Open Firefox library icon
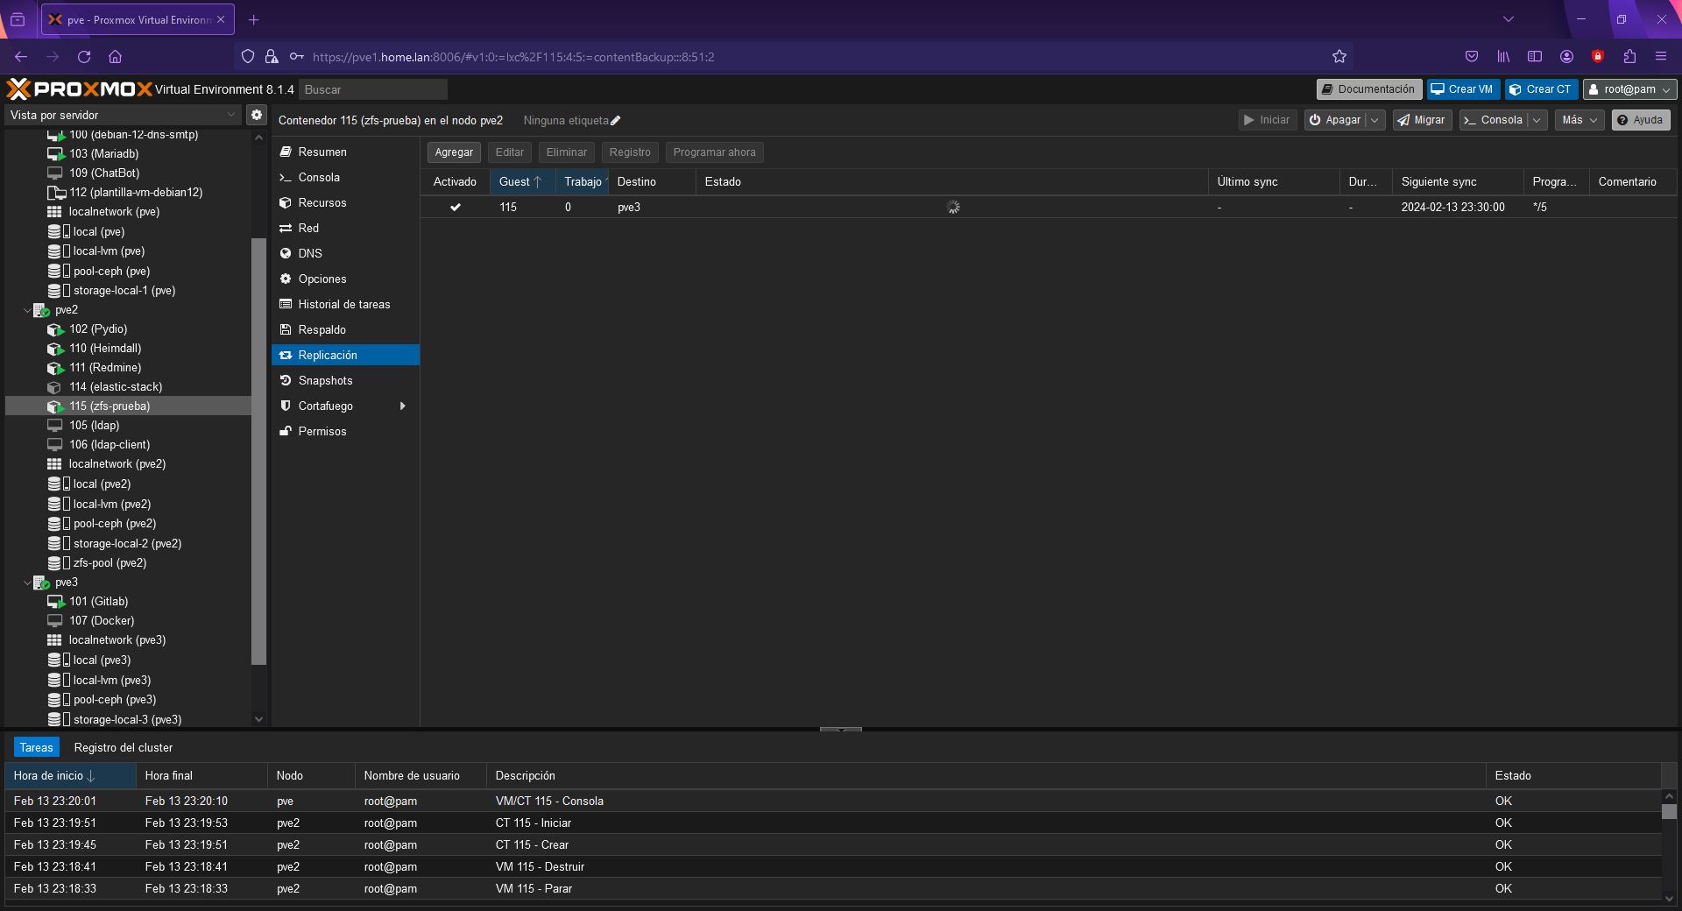Image resolution: width=1682 pixels, height=911 pixels. pyautogui.click(x=1503, y=57)
